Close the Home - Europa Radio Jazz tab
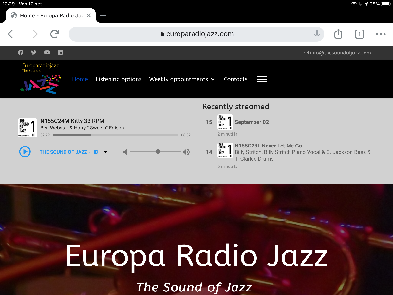The width and height of the screenshot is (393, 295). click(89, 15)
